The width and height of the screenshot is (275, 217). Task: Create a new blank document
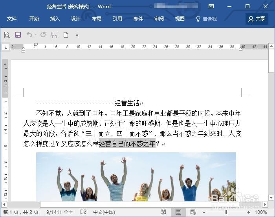coord(66,35)
